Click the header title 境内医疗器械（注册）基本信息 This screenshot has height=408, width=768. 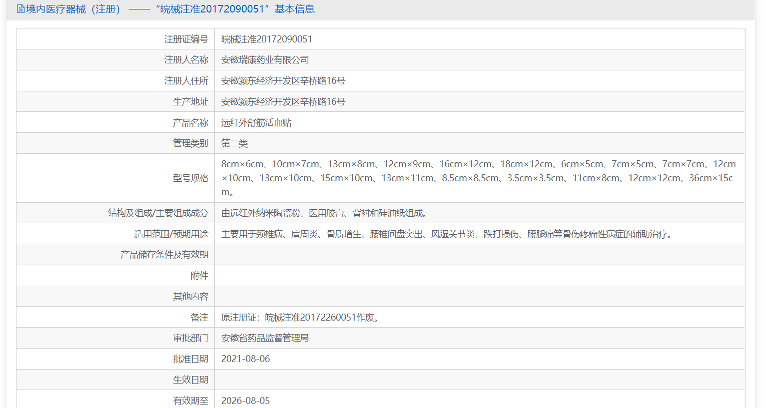(x=170, y=9)
